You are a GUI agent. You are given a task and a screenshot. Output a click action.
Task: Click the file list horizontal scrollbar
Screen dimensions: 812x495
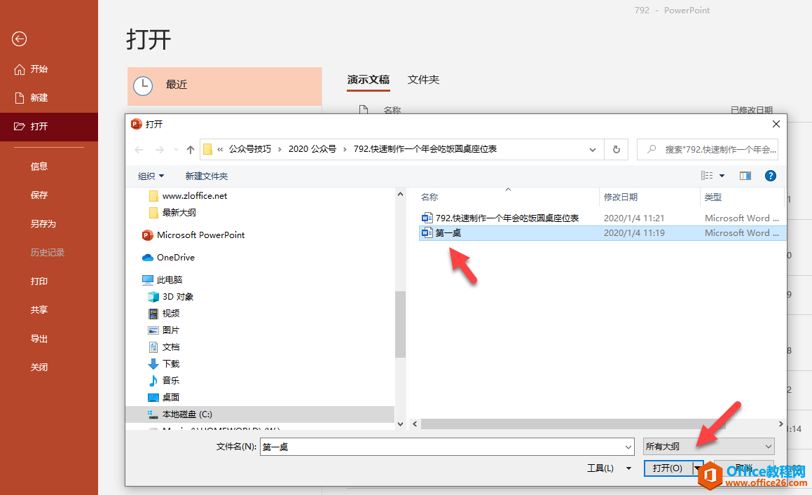pyautogui.click(x=572, y=424)
